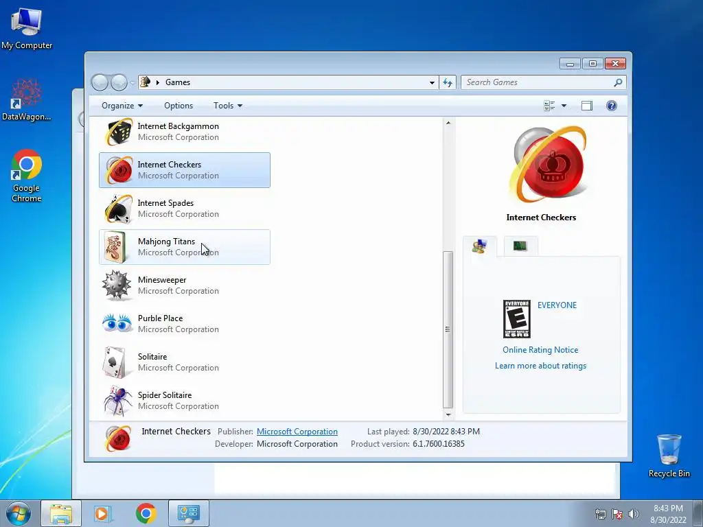Click the large Internet Checkers preview image

[x=547, y=165]
